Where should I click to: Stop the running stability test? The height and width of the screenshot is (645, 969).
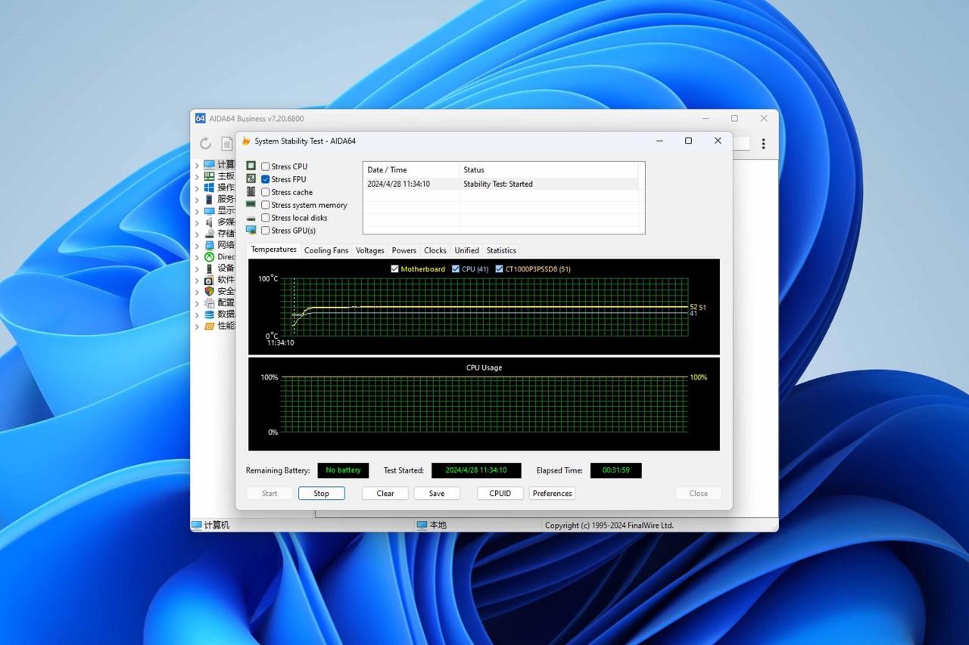click(322, 493)
